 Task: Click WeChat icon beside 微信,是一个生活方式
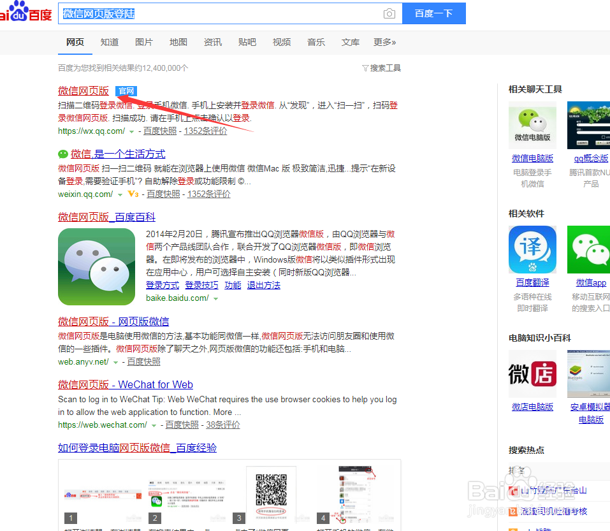pyautogui.click(x=63, y=154)
